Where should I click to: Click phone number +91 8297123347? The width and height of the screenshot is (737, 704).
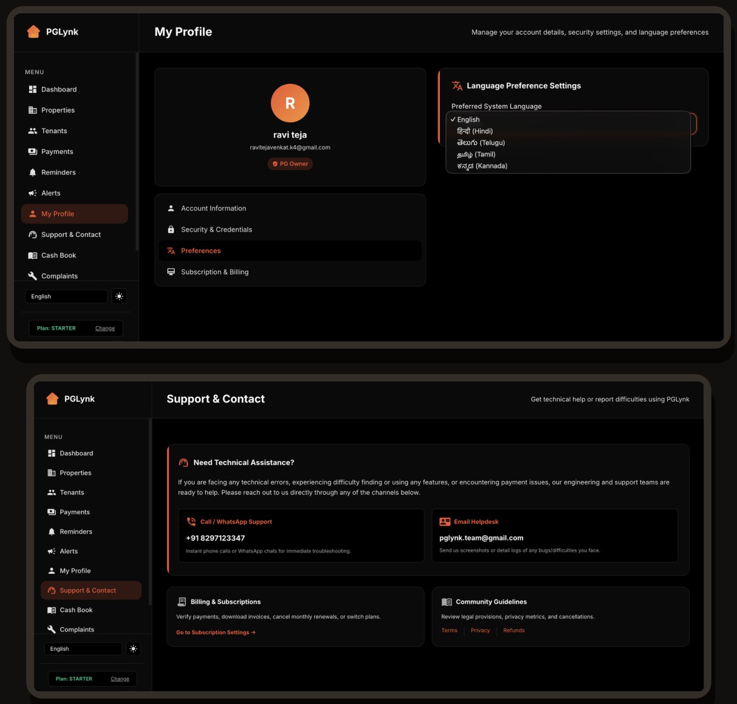(x=215, y=538)
